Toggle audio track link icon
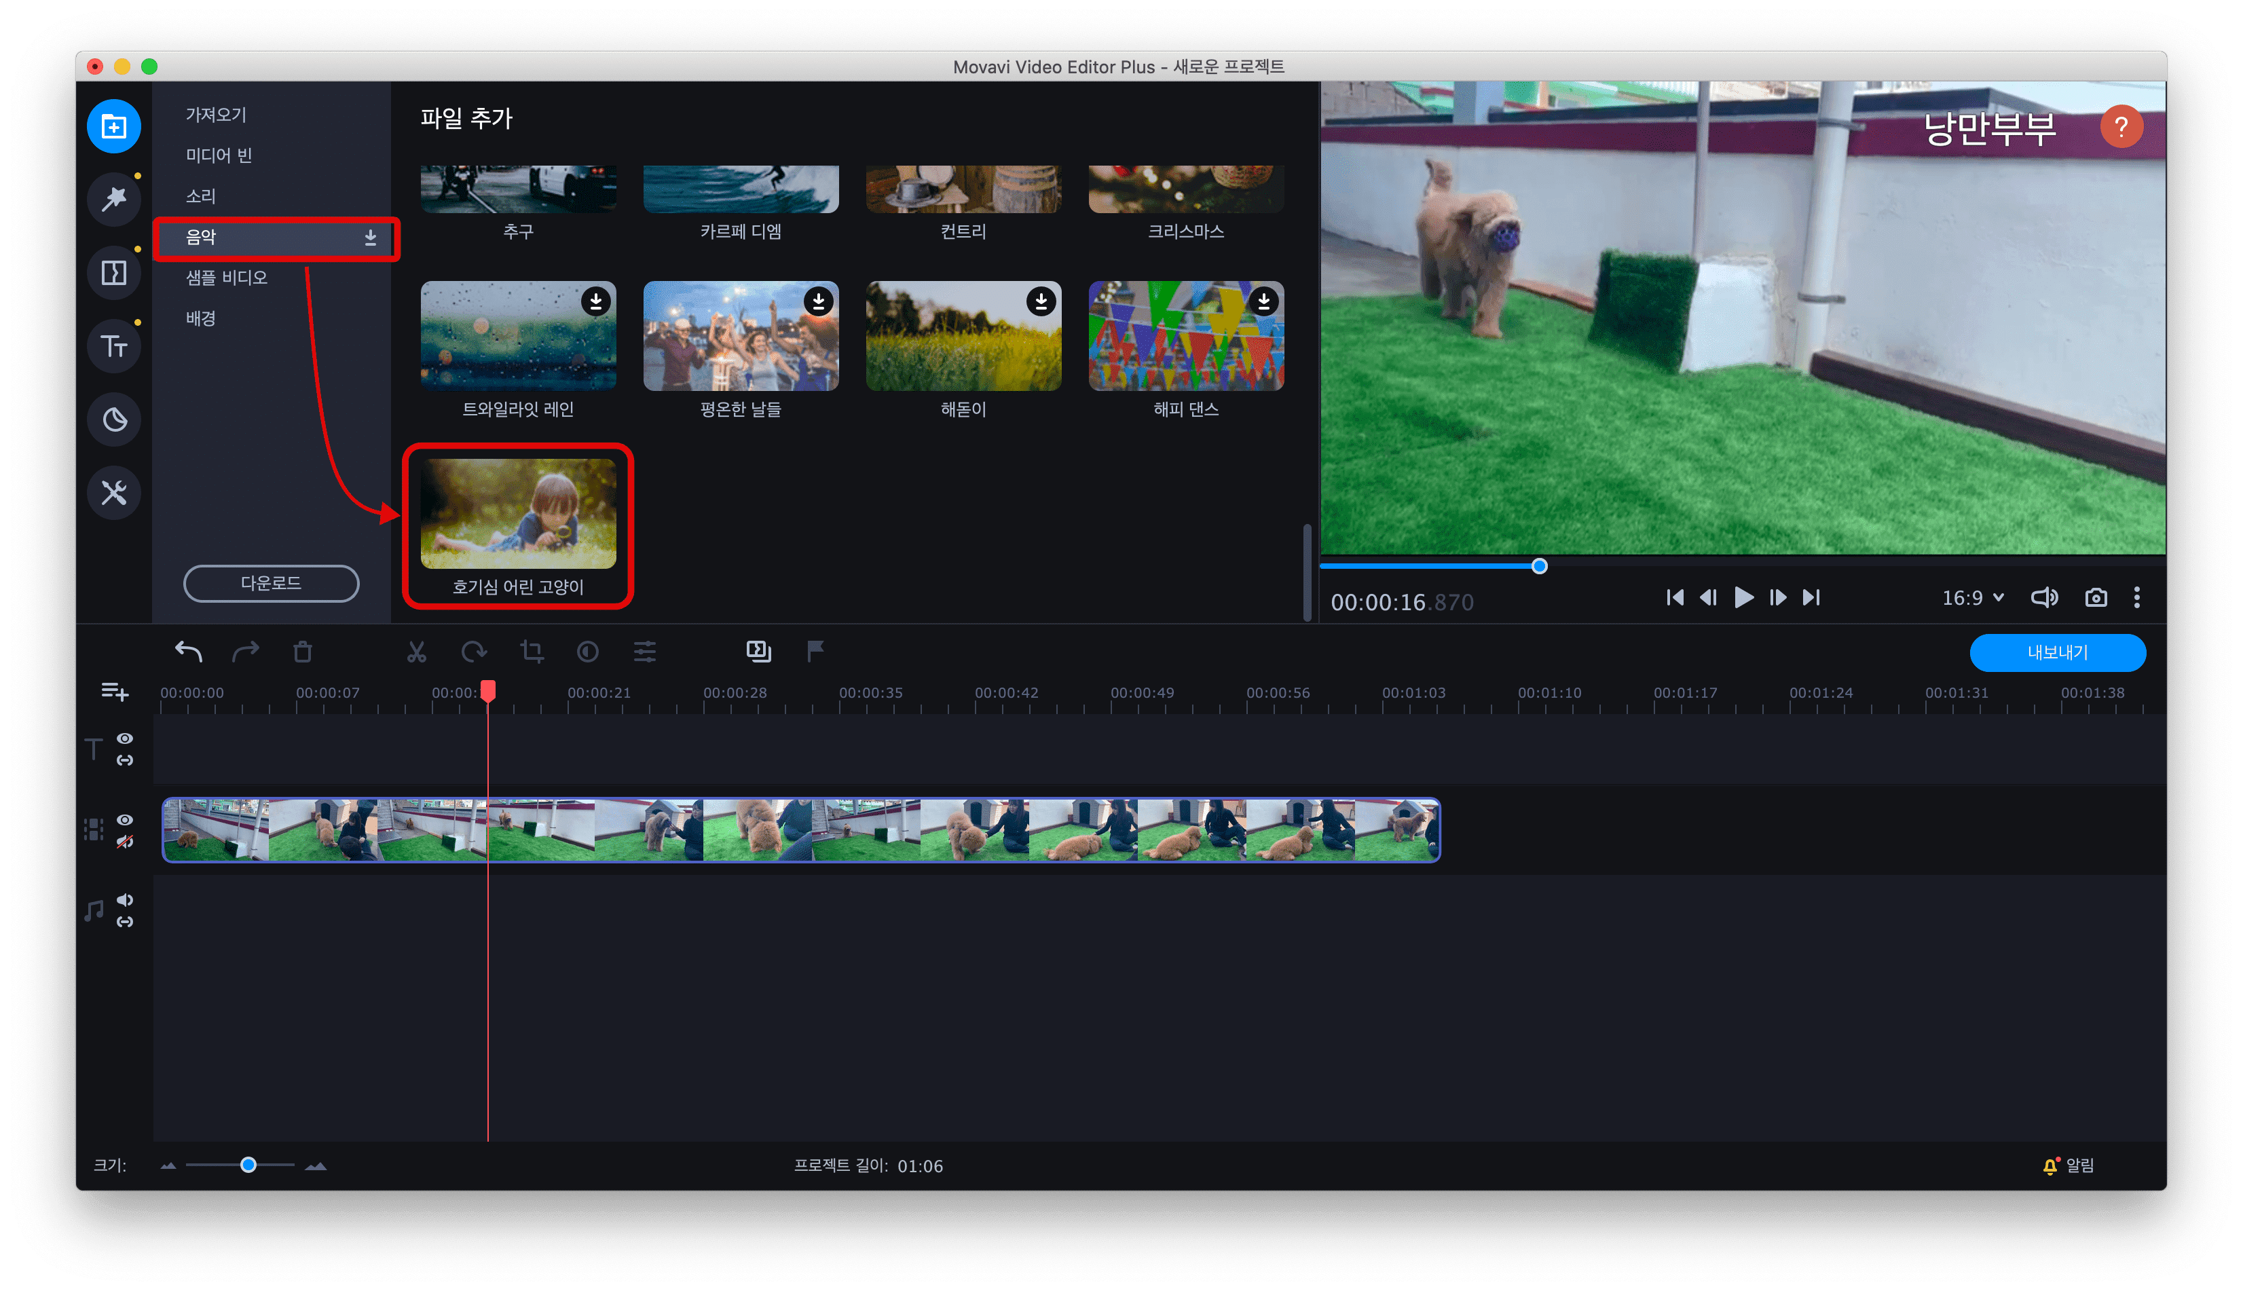Image resolution: width=2243 pixels, height=1291 pixels. 125,922
